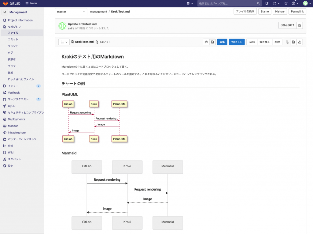Open the file in Web IDE
The width and height of the screenshot is (313, 234).
pyautogui.click(x=237, y=42)
